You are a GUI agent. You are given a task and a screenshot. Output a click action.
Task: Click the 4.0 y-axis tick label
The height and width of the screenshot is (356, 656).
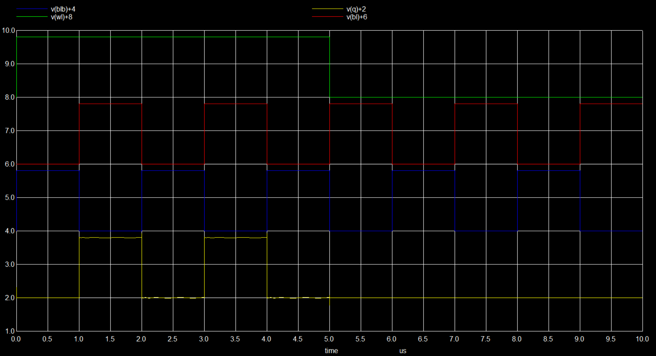pos(10,231)
